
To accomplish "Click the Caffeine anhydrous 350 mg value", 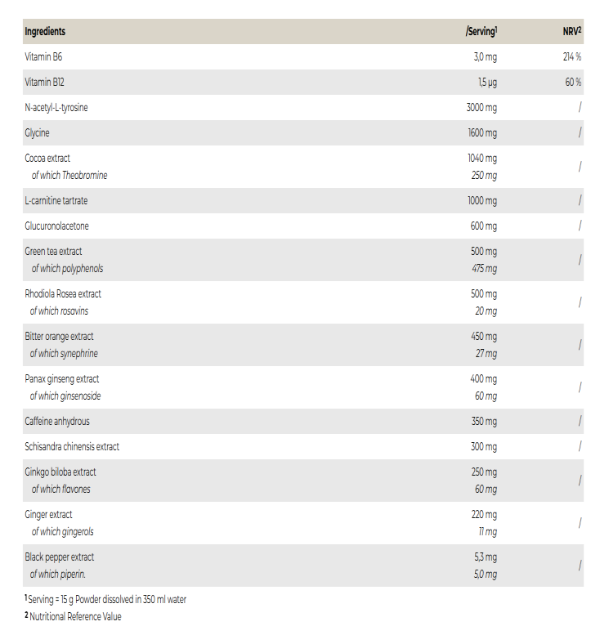I will click(481, 422).
